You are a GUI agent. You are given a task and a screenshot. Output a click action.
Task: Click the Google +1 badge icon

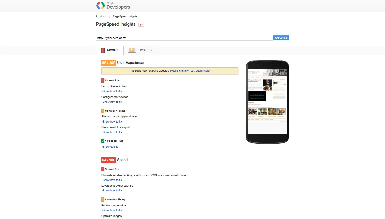click(141, 25)
